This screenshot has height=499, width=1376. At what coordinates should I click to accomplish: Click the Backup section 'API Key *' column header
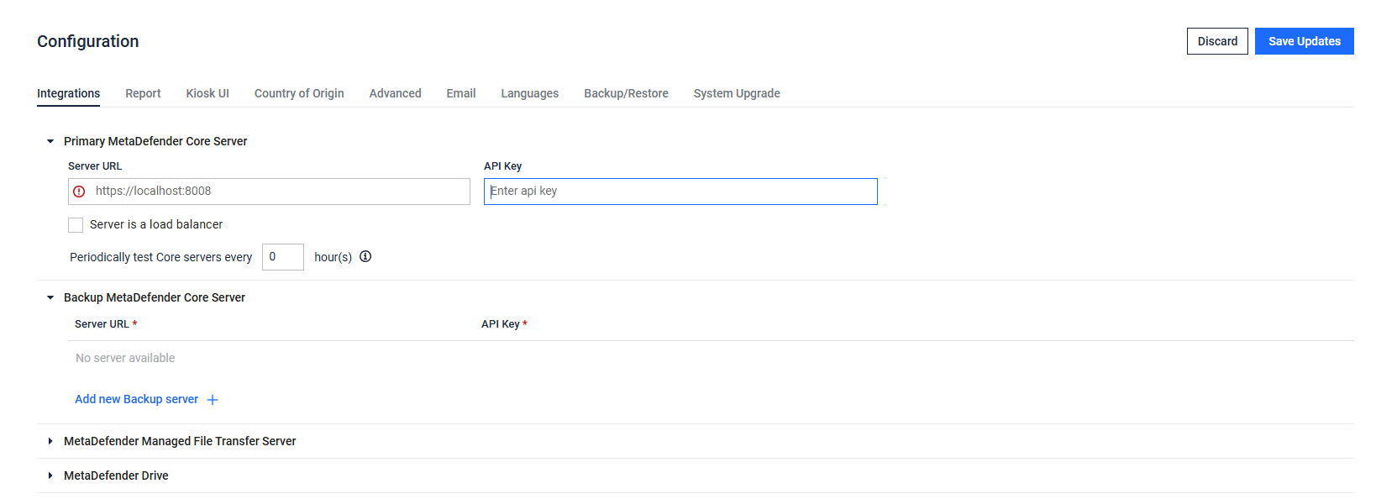coord(504,324)
